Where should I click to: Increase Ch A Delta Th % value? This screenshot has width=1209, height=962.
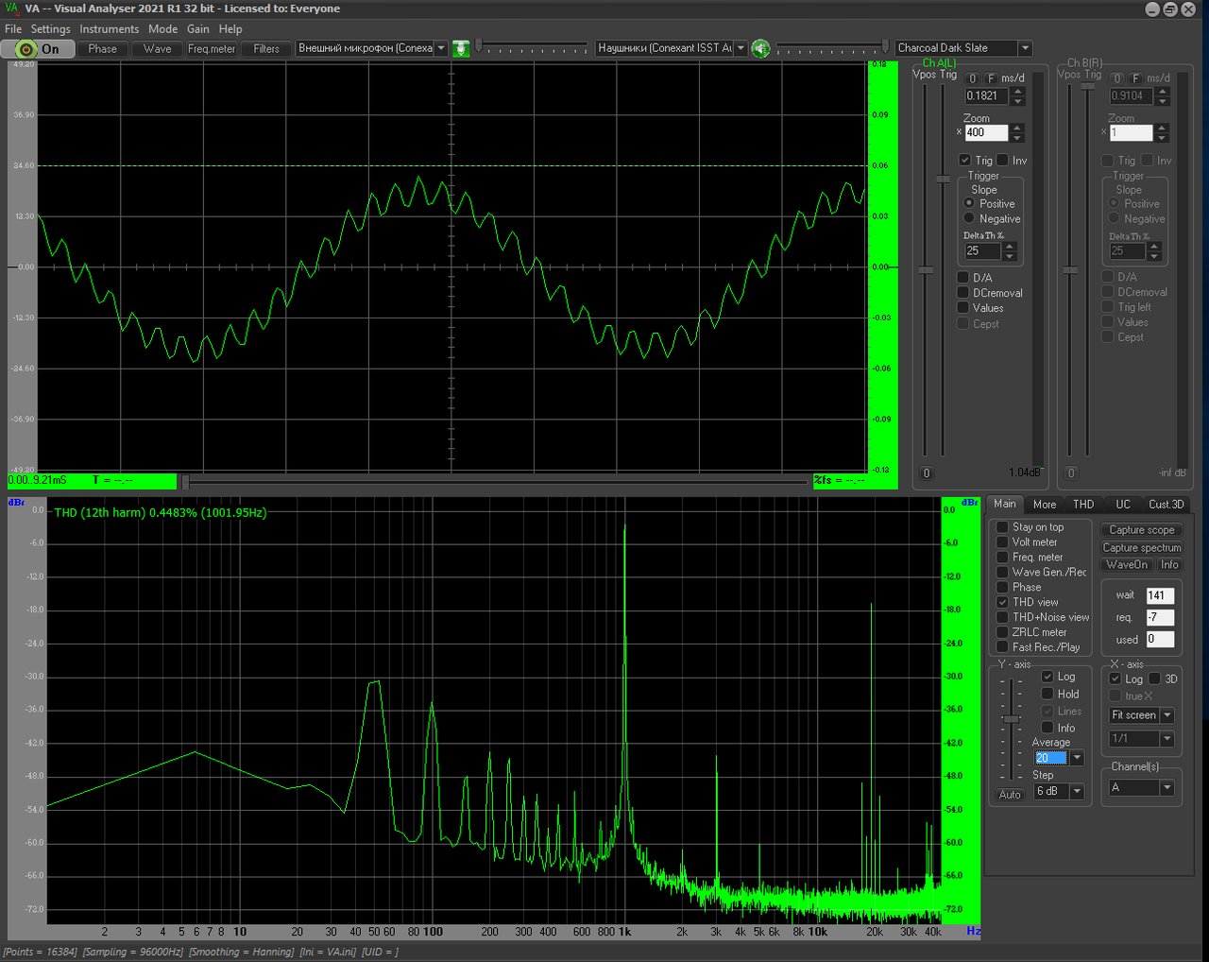click(1010, 247)
